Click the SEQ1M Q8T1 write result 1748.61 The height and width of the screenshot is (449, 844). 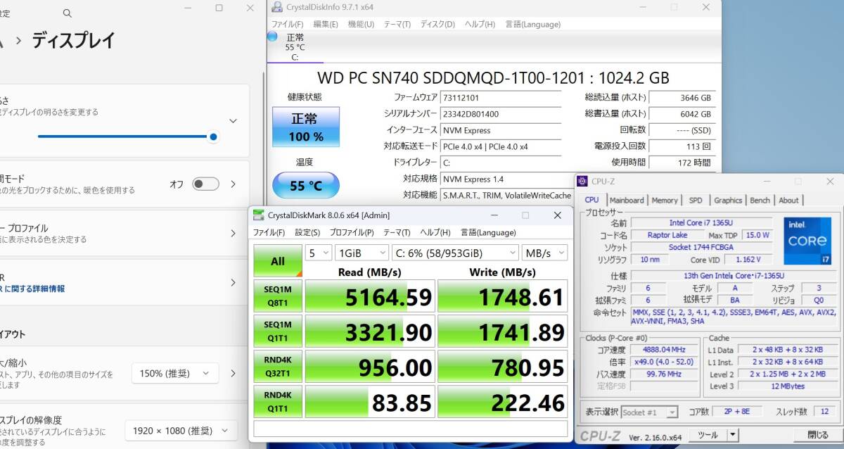502,296
